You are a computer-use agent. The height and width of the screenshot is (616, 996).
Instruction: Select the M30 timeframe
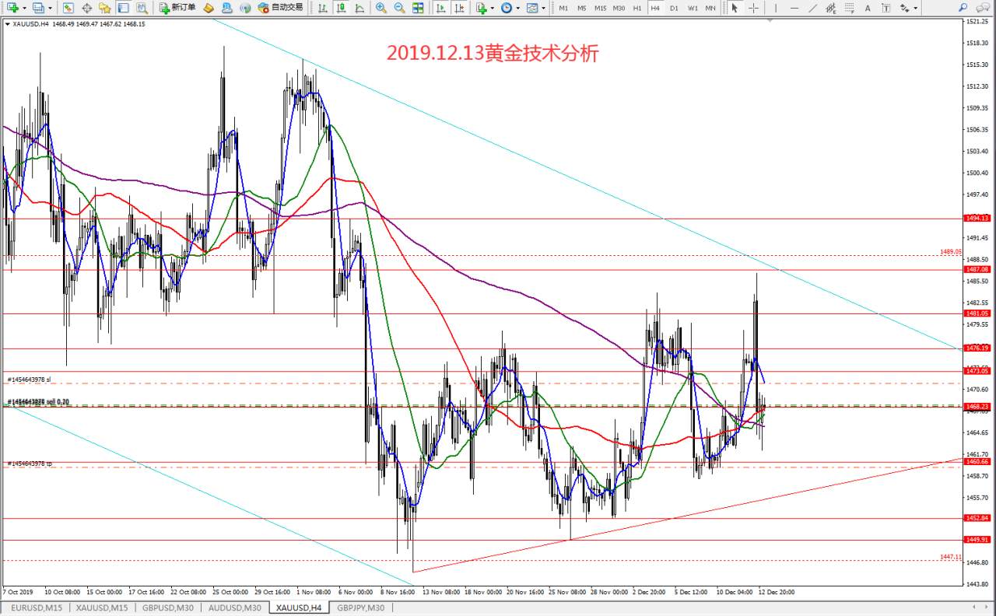pos(619,8)
